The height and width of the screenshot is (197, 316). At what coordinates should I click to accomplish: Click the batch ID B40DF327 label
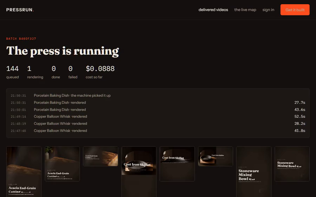tap(21, 39)
